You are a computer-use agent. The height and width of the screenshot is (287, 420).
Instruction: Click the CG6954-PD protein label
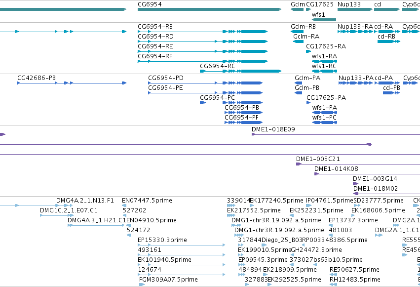coord(165,78)
